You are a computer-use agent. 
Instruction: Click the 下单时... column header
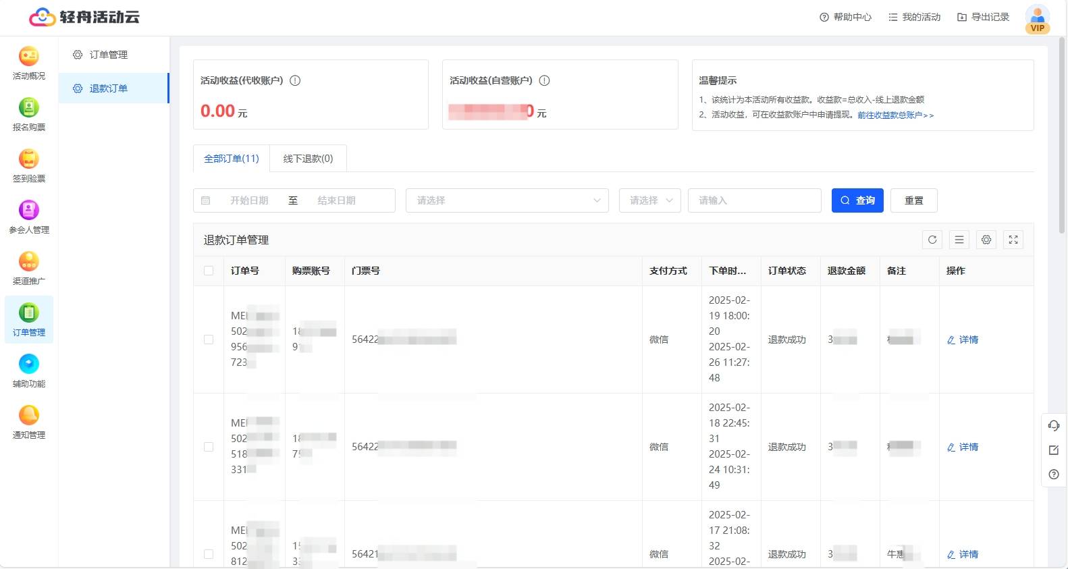[727, 271]
